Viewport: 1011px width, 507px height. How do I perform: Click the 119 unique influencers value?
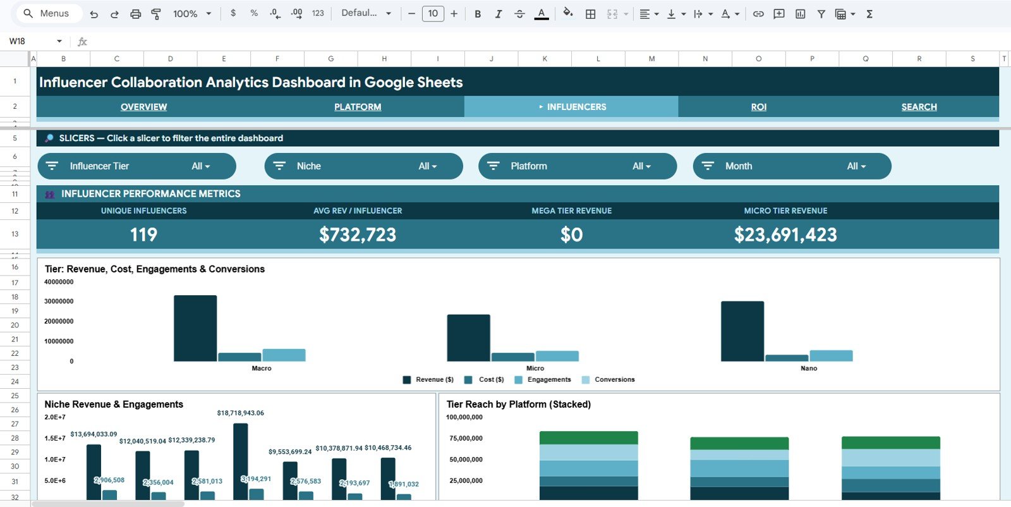(143, 235)
